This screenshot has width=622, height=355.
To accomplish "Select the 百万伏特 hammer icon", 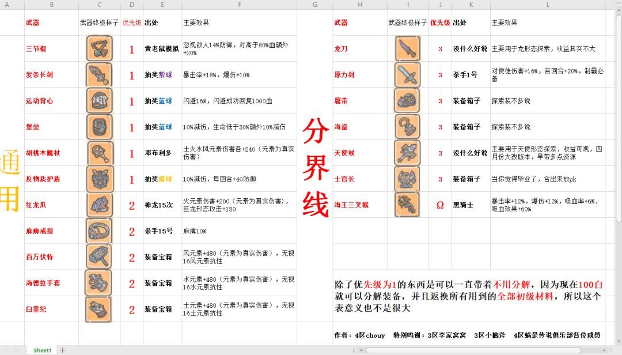I will 99,257.
